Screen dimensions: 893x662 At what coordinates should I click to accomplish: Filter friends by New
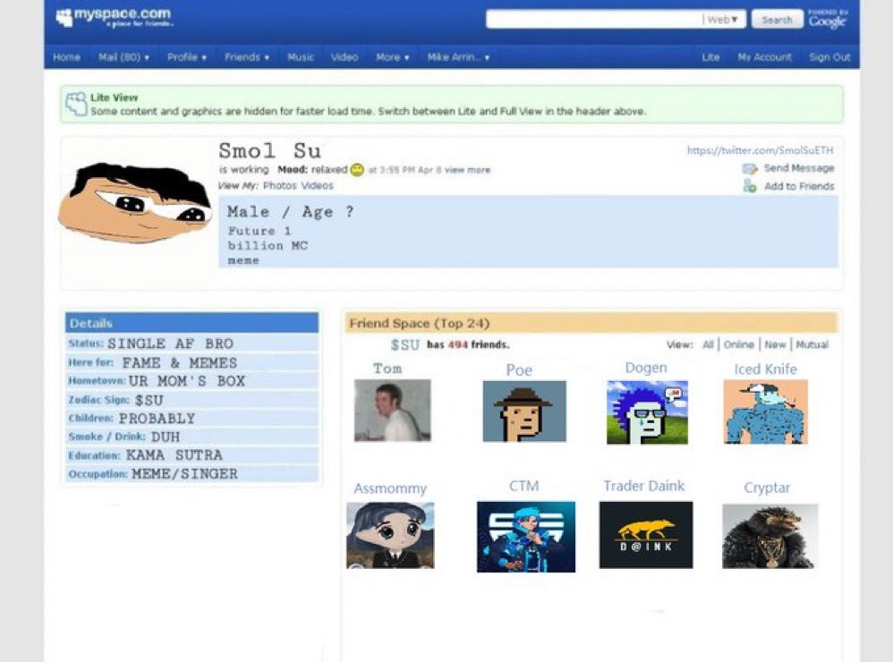pyautogui.click(x=775, y=344)
